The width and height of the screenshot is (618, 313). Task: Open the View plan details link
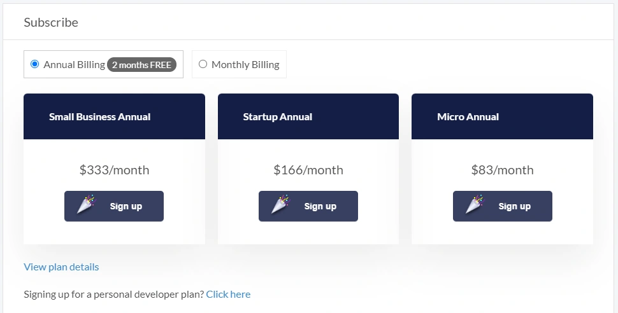coord(62,267)
